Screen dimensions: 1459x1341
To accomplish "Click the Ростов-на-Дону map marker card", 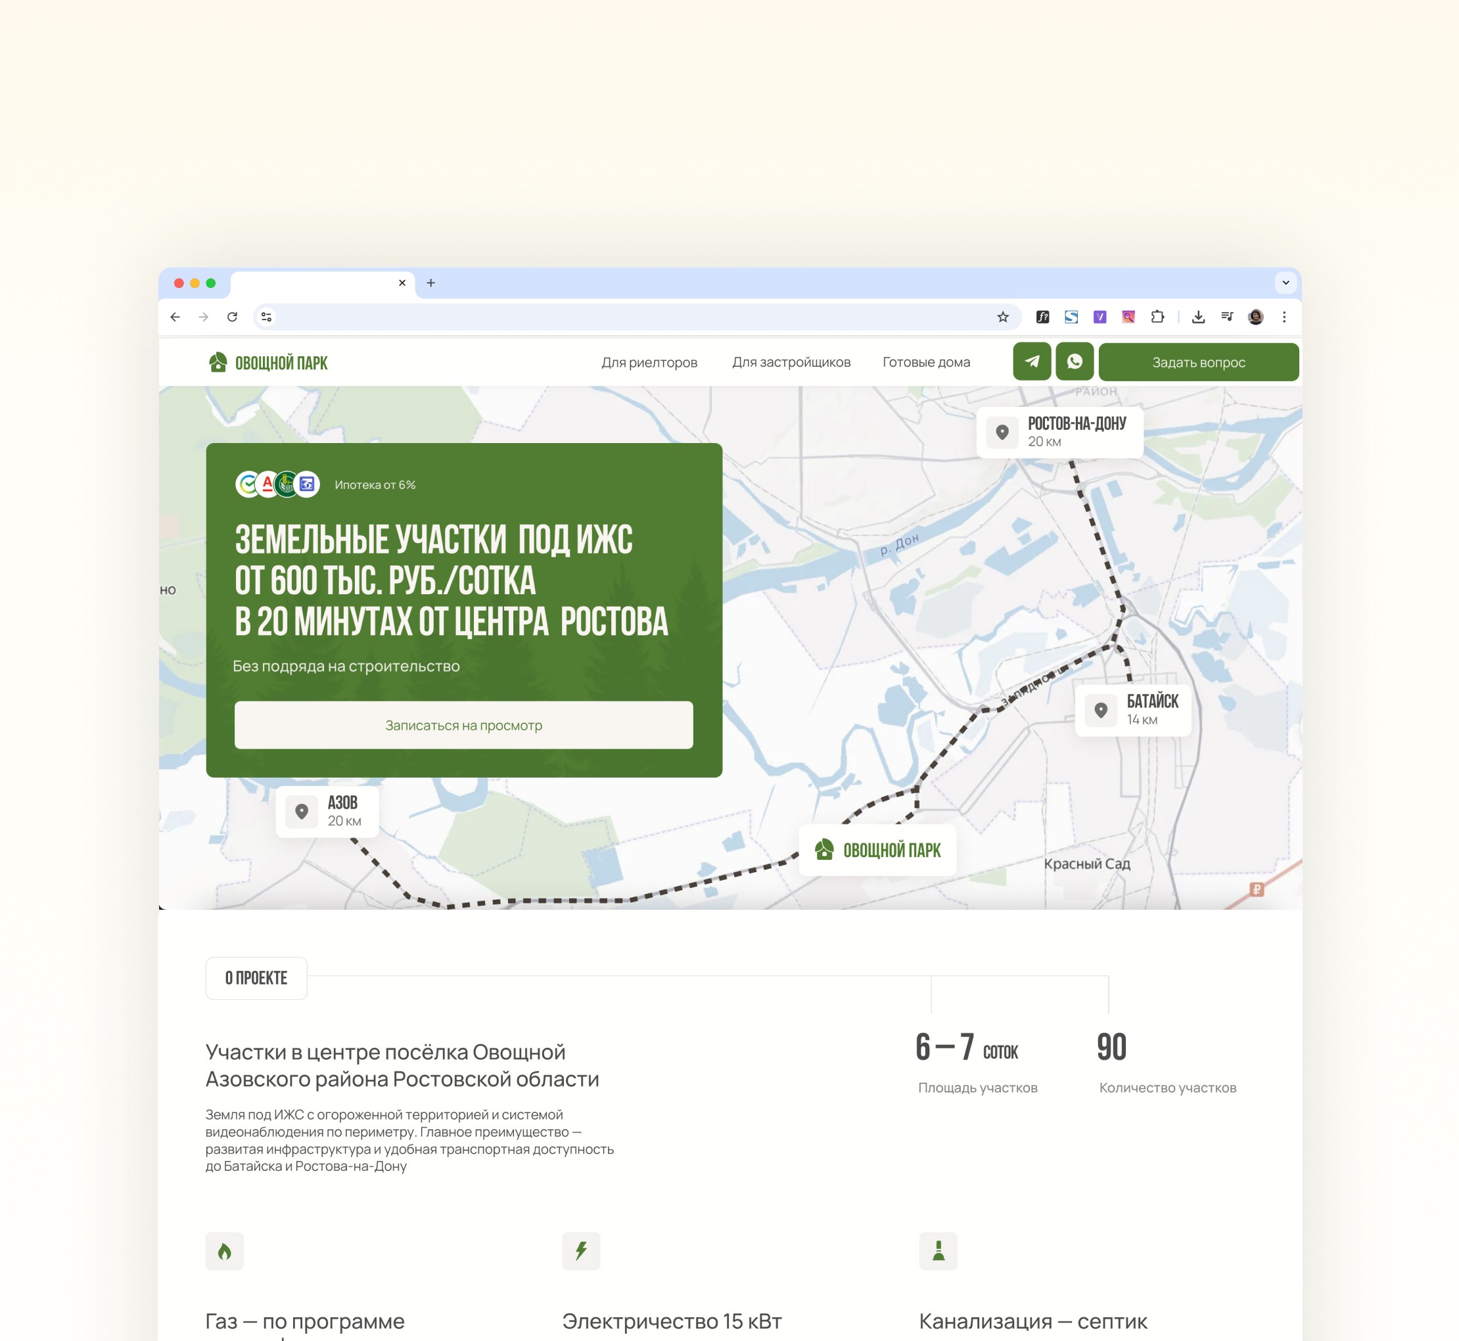I will (x=1059, y=433).
